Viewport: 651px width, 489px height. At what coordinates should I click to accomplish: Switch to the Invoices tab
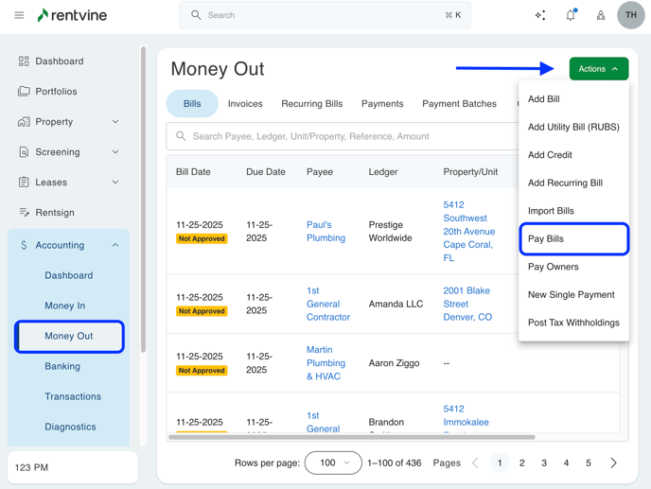click(x=245, y=104)
